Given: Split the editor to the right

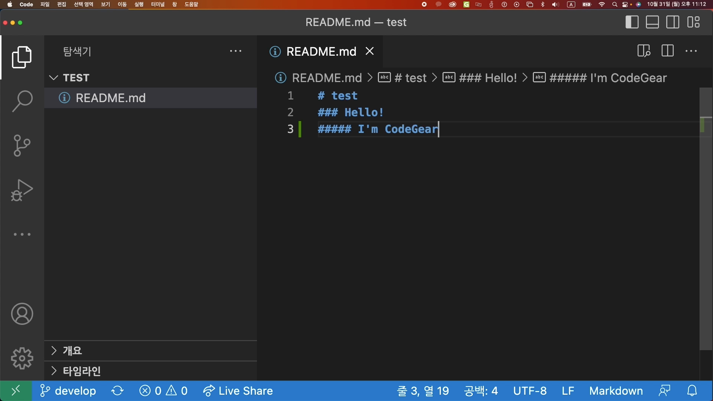Looking at the screenshot, I should click(667, 51).
